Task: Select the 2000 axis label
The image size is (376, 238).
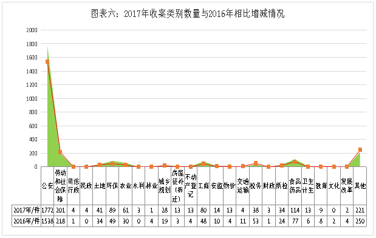Action: tap(32, 30)
